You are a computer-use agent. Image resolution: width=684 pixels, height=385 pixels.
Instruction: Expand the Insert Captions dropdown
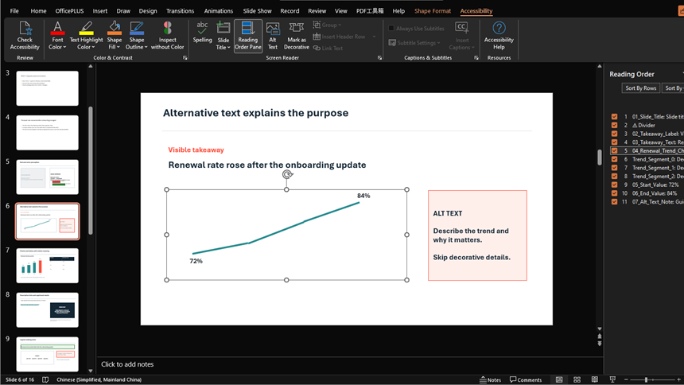tap(473, 47)
